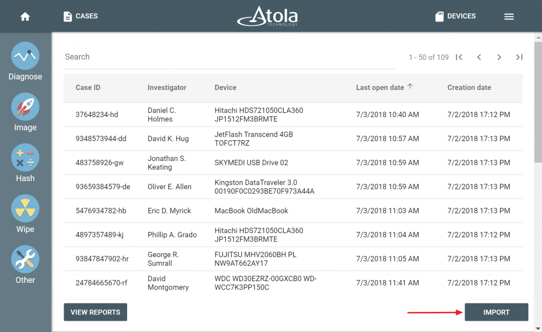Click the IMPORT button

pos(496,312)
